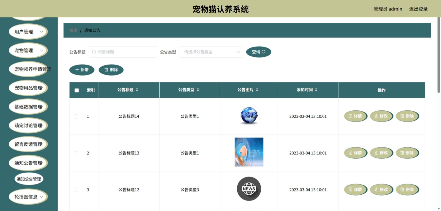Sort by 公告标题 column arrows
Screen dimensions: 441x211
click(x=137, y=90)
